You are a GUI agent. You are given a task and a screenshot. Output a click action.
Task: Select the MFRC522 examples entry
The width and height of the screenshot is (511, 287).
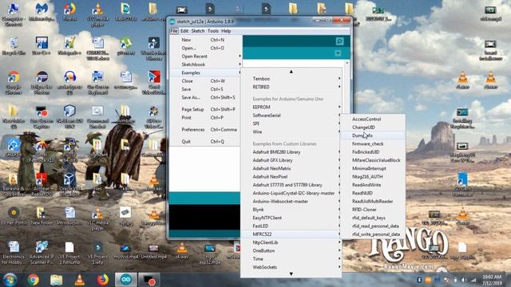[291, 234]
